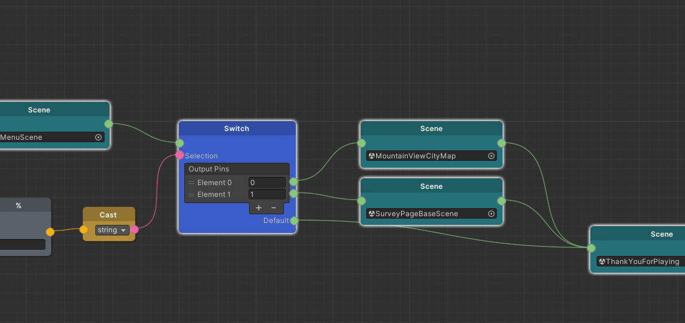Click the SurveyPageBaseScene scene field

coord(432,214)
